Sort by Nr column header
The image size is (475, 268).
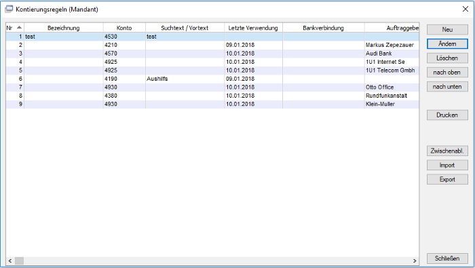pos(15,28)
